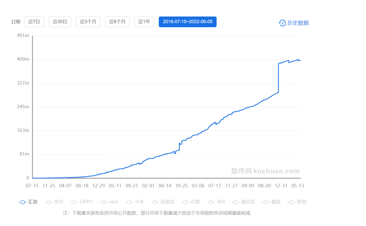Click the 汇总 legend circle marker
Image resolution: width=366 pixels, height=226 pixels.
[22, 202]
